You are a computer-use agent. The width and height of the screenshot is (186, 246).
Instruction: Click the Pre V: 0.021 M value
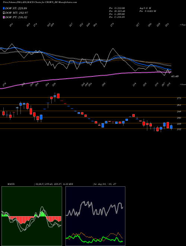click(x=147, y=11)
